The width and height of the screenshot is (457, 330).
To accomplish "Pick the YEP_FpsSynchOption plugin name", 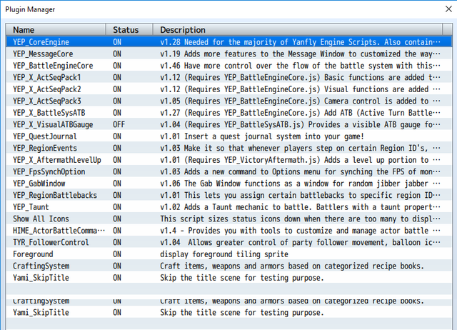I will 49,171.
